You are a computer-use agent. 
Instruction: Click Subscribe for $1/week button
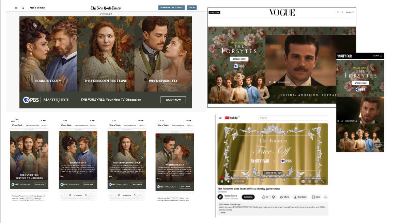171,8
